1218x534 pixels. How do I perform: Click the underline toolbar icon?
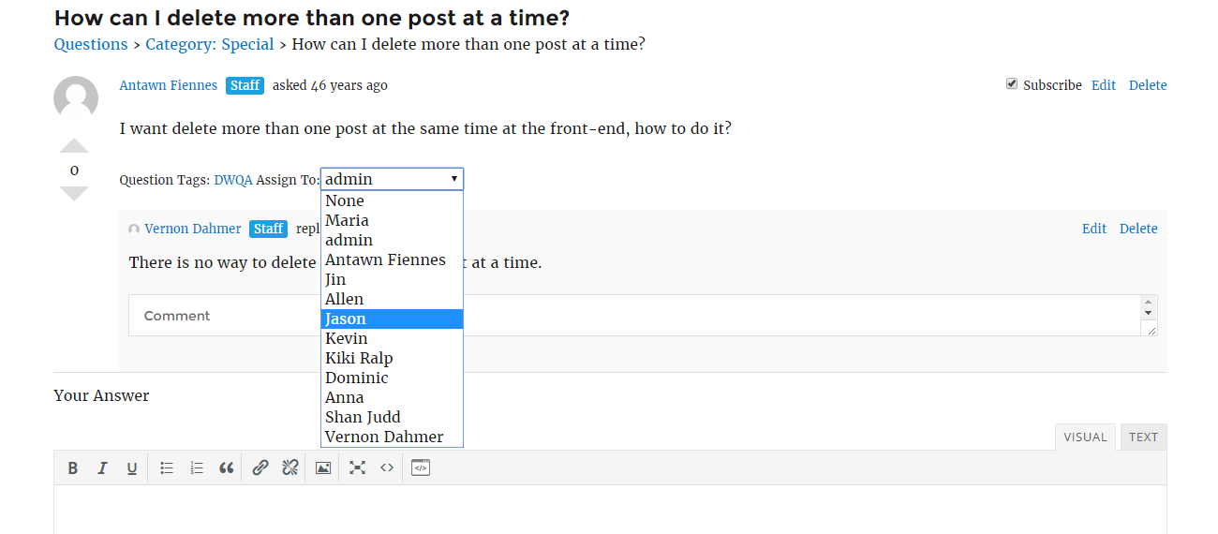tap(132, 468)
